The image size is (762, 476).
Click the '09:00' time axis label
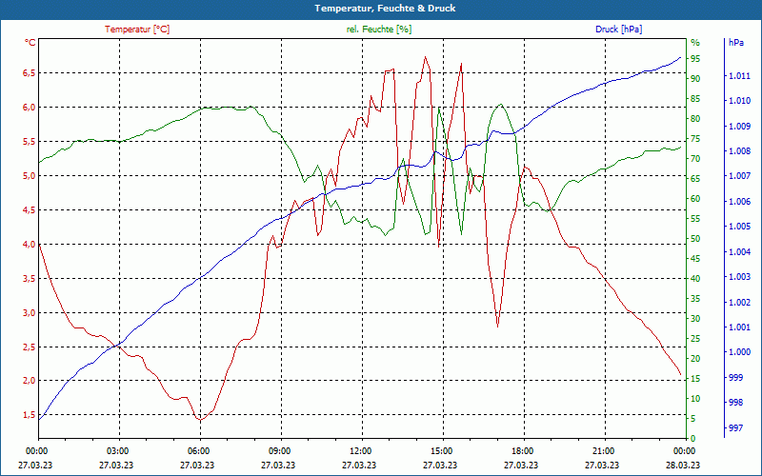click(279, 451)
